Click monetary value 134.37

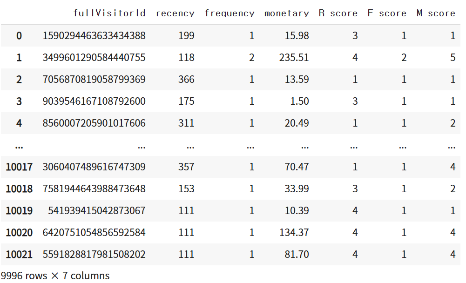(x=294, y=232)
